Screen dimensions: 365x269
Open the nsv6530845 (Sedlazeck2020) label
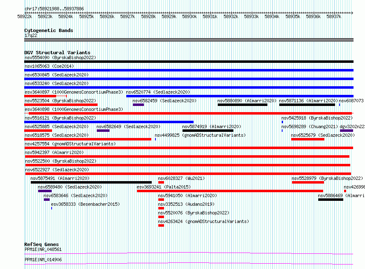tap(57, 75)
